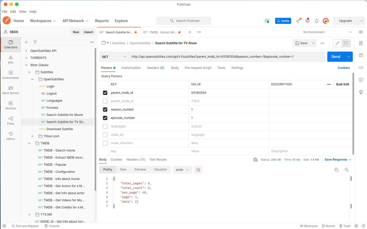Click the Invite button
The width and height of the screenshot is (367, 229).
pos(283,21)
